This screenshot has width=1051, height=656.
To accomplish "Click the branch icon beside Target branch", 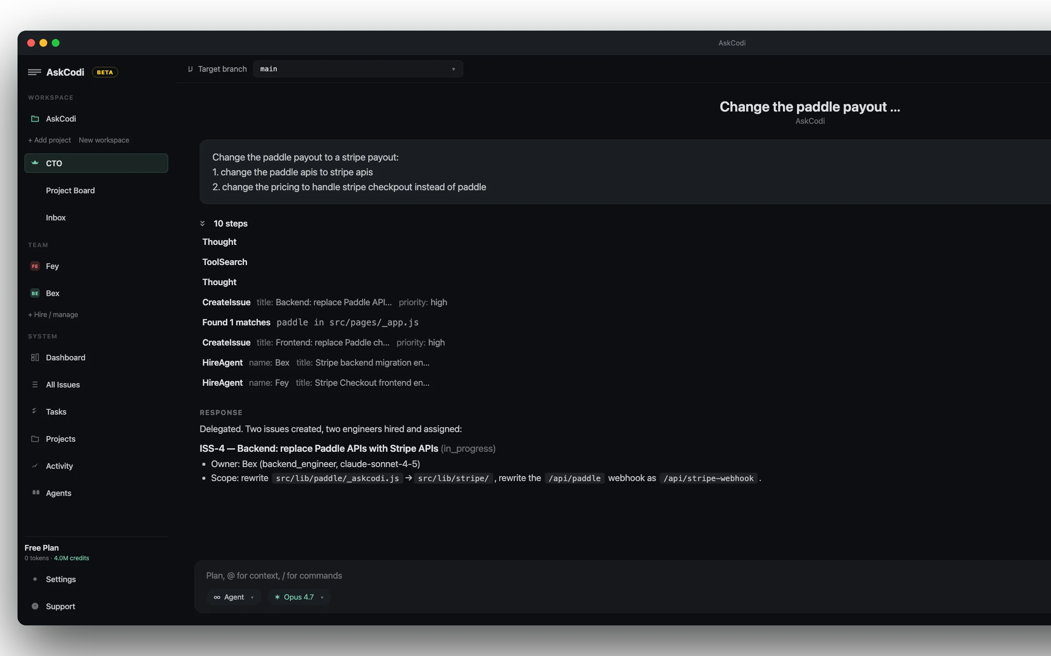I will click(x=190, y=69).
